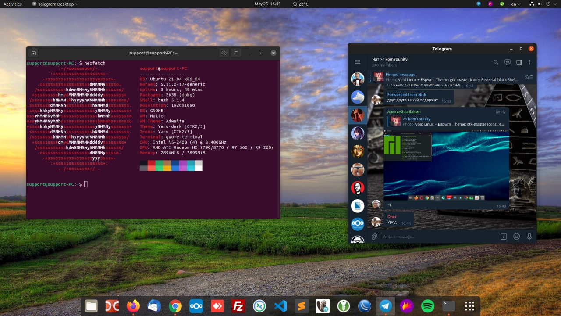Click Reply on Алексей Бабарин's message
This screenshot has height=316, width=561.
(501, 112)
